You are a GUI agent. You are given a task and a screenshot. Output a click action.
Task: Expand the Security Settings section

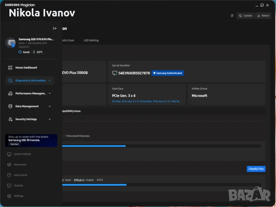tap(29, 119)
